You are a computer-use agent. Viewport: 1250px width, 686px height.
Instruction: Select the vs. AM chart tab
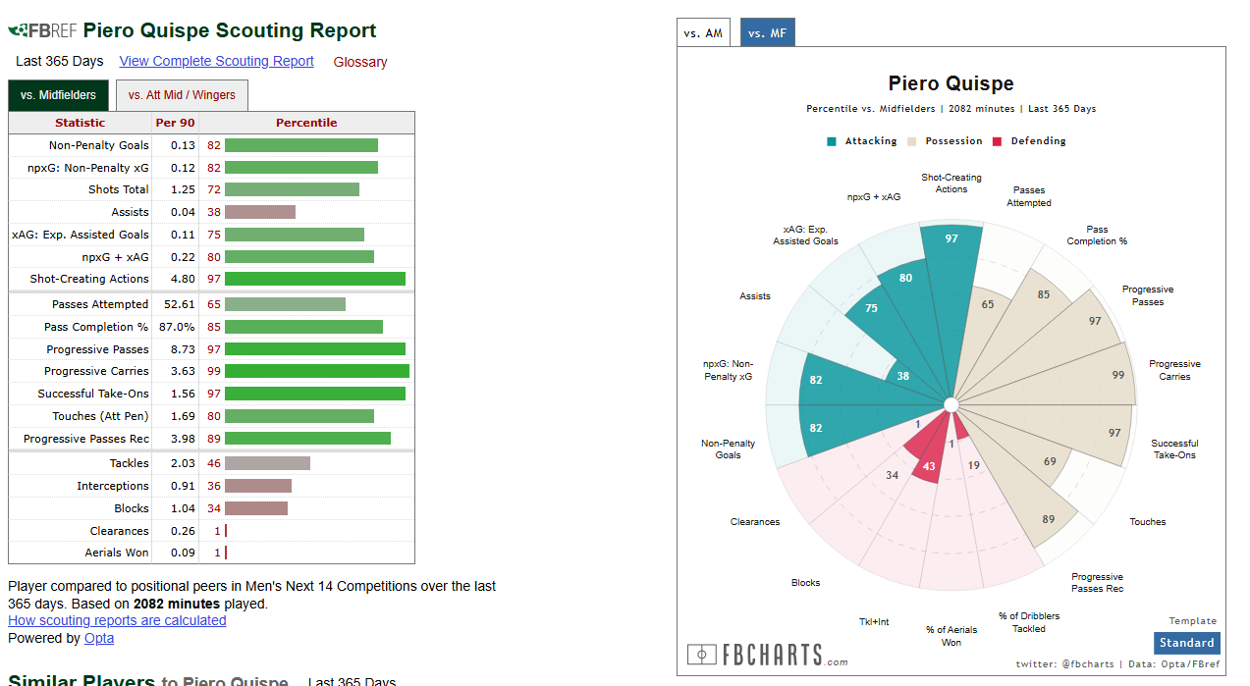(x=703, y=32)
